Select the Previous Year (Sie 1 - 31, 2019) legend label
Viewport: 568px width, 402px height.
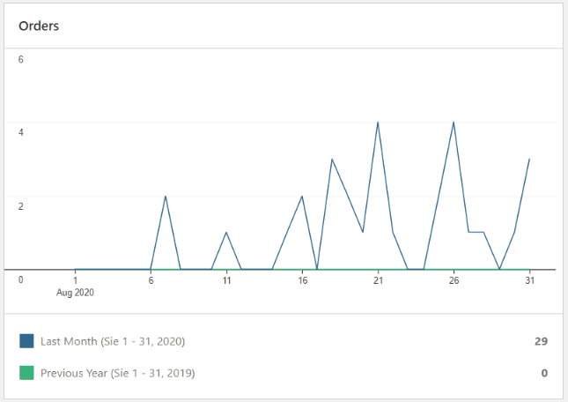pos(118,373)
